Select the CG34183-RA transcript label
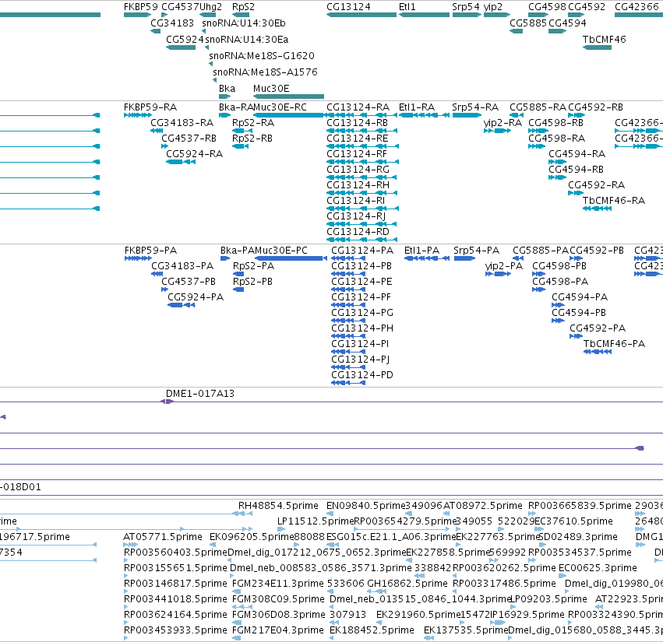This screenshot has width=663, height=642. coord(182,123)
